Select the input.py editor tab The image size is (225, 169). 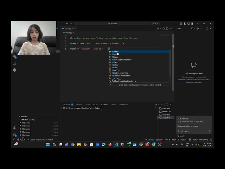[x=68, y=29]
